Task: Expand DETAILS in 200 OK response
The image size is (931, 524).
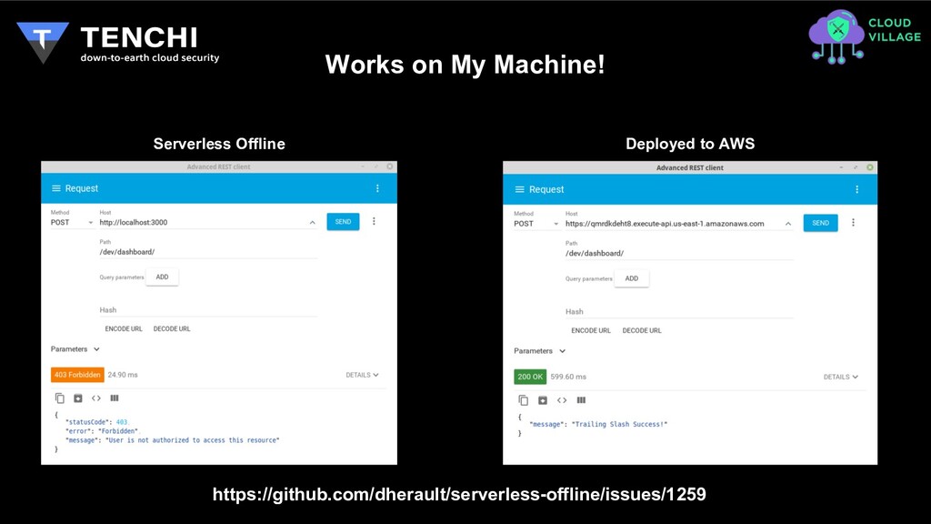Action: tap(841, 377)
